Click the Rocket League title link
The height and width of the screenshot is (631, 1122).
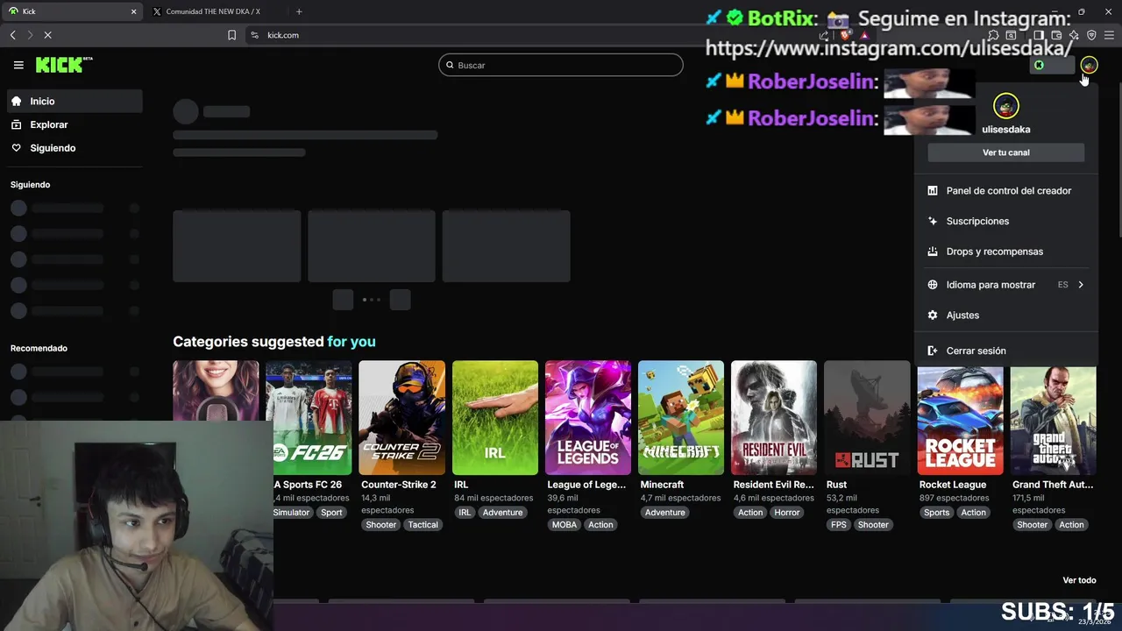click(953, 485)
